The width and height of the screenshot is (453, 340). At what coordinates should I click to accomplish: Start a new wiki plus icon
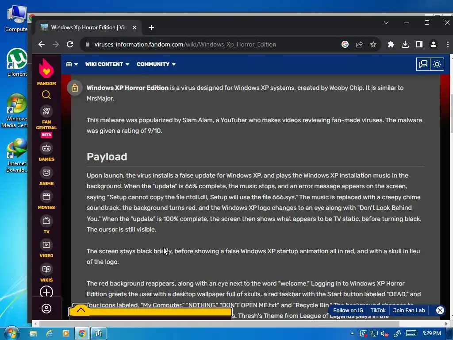coord(46,292)
